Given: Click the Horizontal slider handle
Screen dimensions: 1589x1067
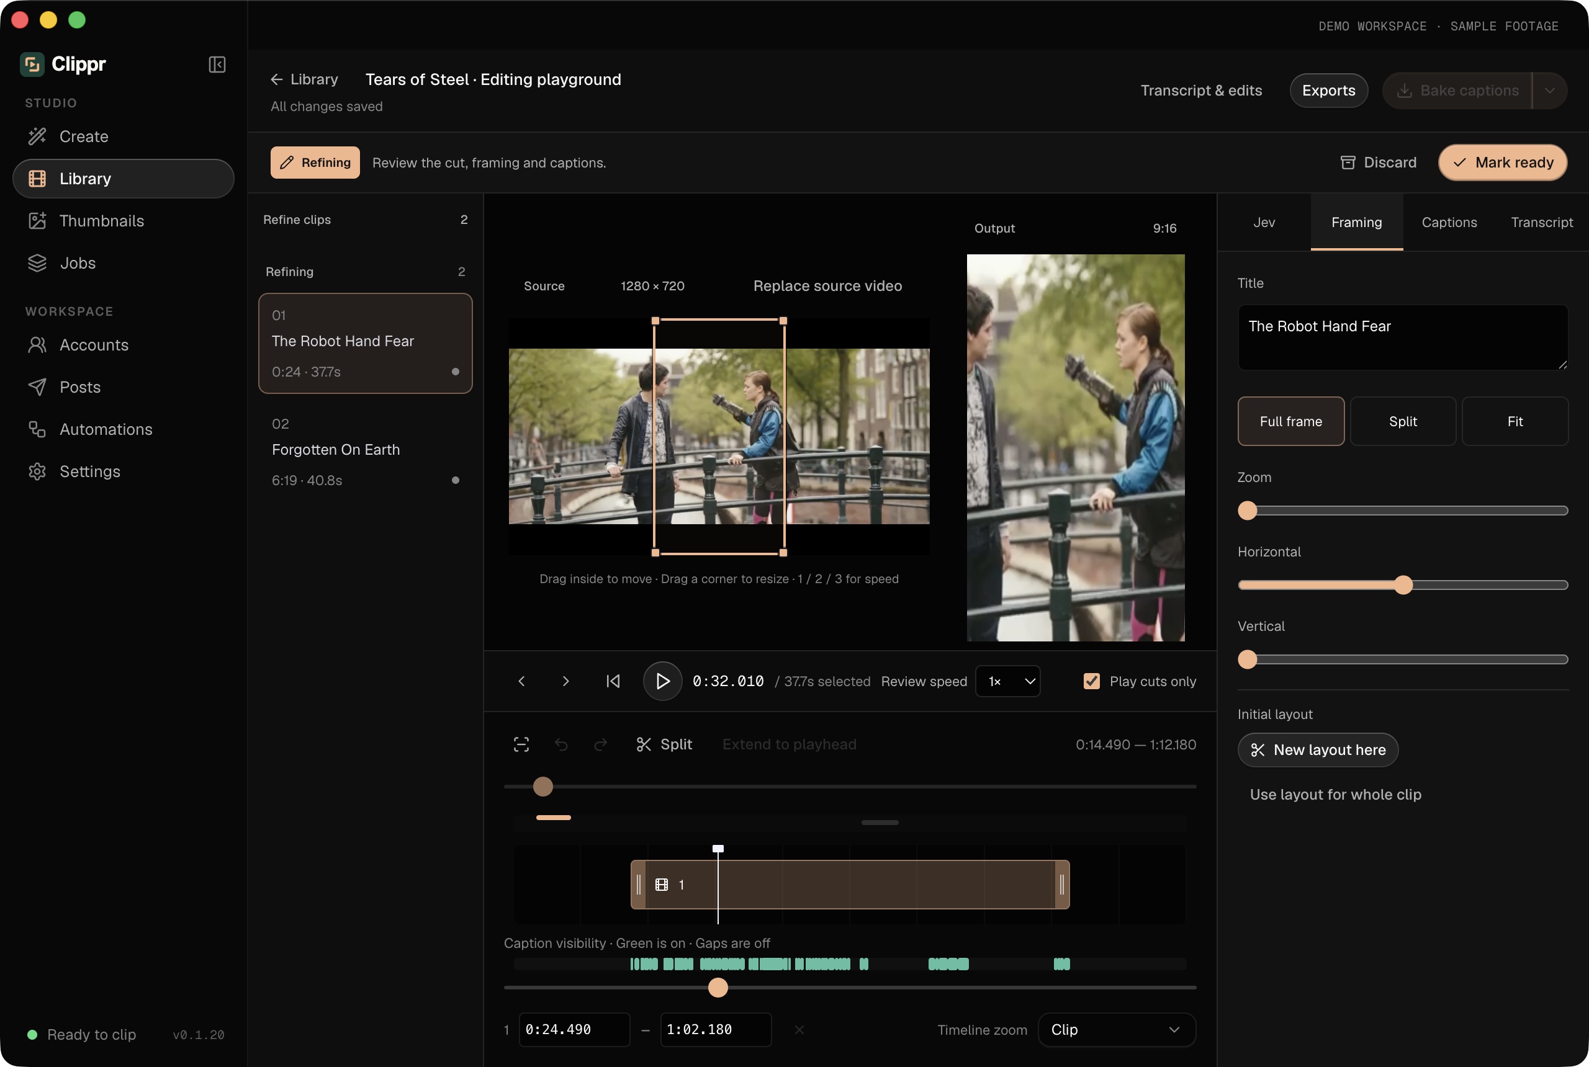Looking at the screenshot, I should tap(1402, 585).
